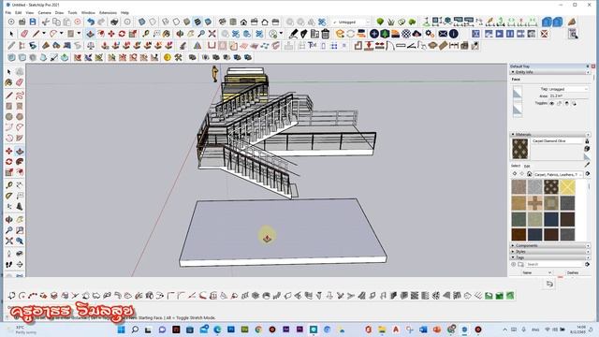
Task: Select the Rectangle tool in left toolbar
Action: coord(9,106)
